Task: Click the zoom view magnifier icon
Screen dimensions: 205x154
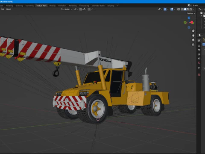Action: coord(193,31)
